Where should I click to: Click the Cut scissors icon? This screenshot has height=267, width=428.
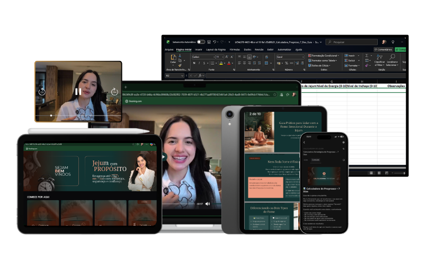(x=180, y=56)
